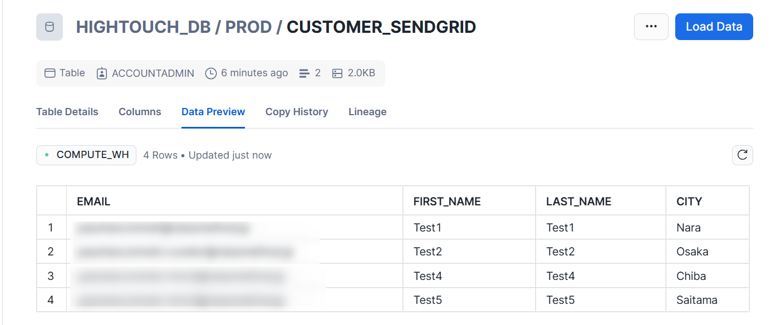Open the three-dots more options menu
Screen dimensions: 771x325
click(x=651, y=27)
